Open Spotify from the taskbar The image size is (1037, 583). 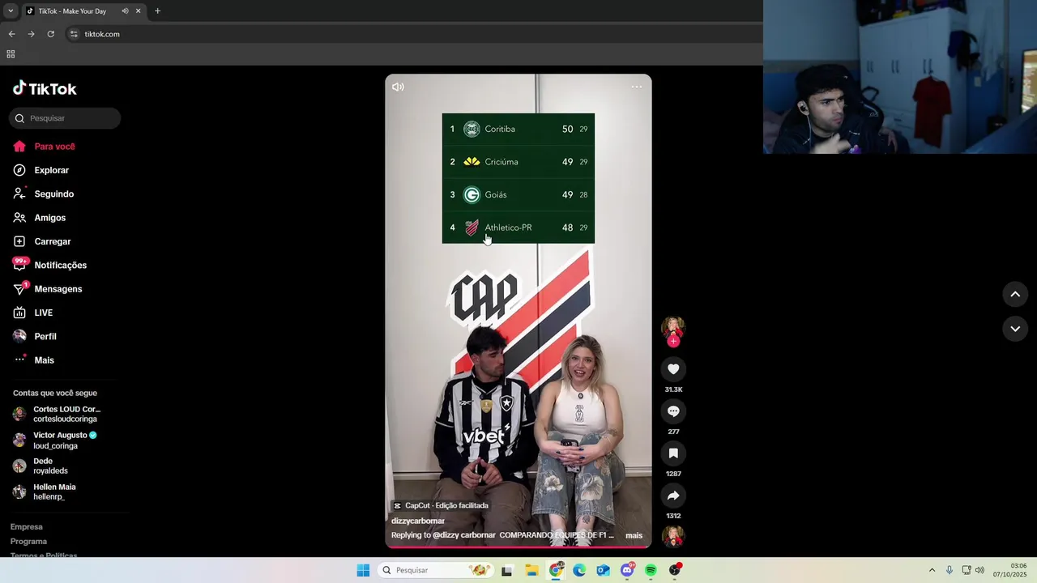(651, 570)
